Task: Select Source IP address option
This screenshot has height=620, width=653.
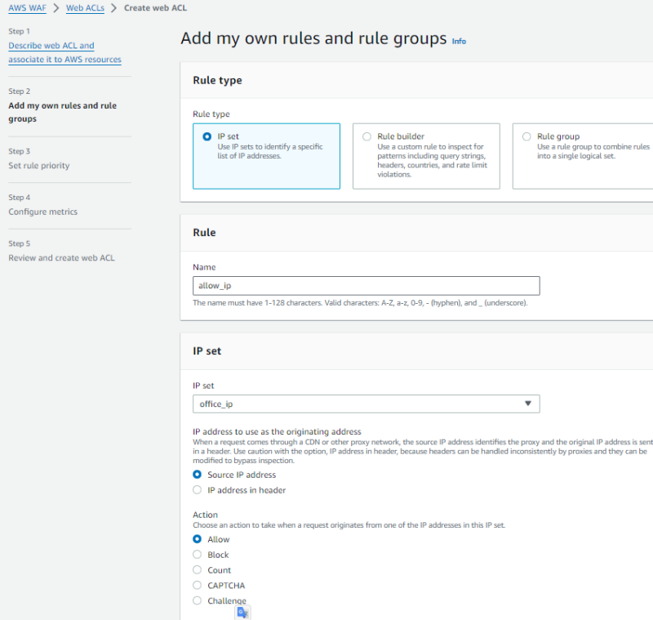Action: click(x=197, y=475)
